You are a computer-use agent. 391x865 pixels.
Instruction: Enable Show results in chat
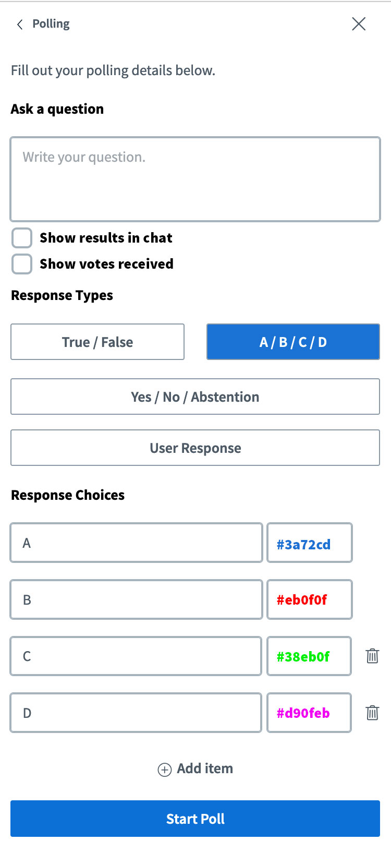pos(21,237)
